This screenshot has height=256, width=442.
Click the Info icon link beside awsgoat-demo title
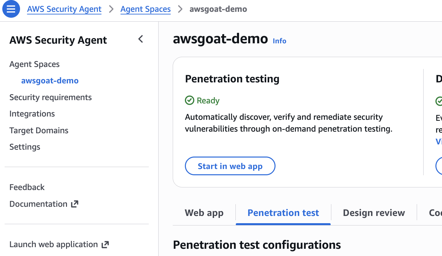pyautogui.click(x=279, y=41)
